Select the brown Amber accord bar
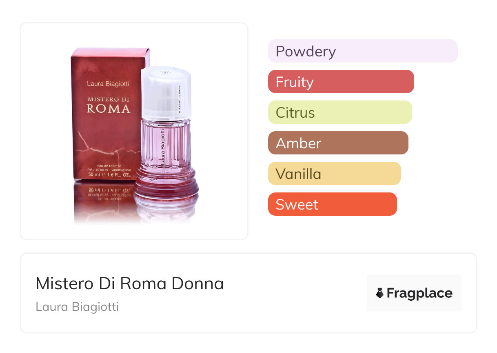The height and width of the screenshot is (353, 497). click(338, 143)
